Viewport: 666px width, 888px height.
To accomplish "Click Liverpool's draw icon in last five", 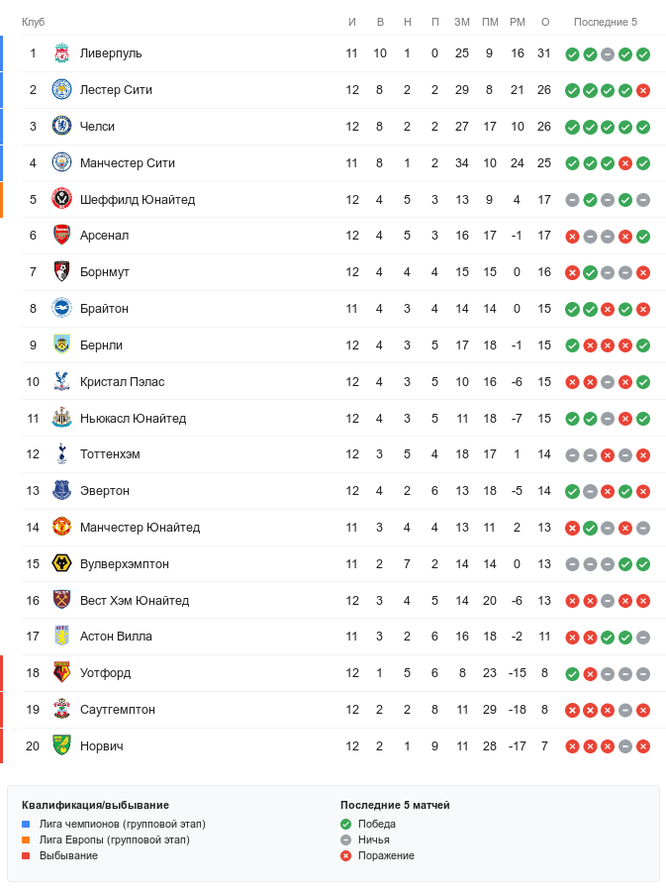I will click(x=608, y=54).
